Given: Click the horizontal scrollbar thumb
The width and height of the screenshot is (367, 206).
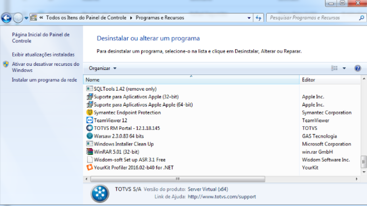Looking at the screenshot, I should [178, 179].
